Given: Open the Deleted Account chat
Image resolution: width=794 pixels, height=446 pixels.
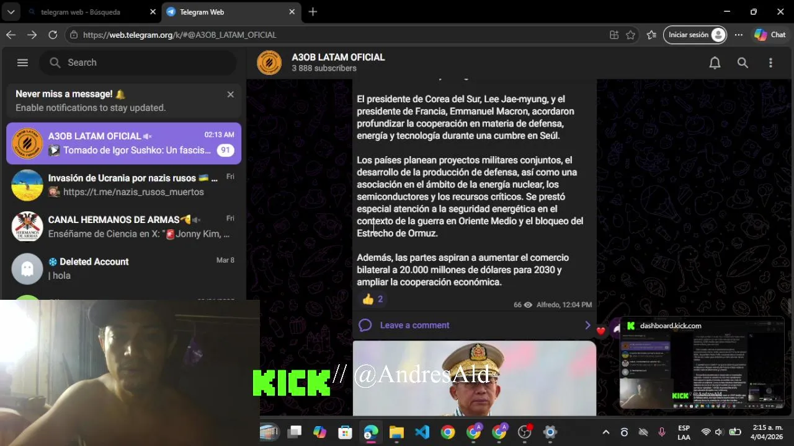Looking at the screenshot, I should click(x=123, y=268).
